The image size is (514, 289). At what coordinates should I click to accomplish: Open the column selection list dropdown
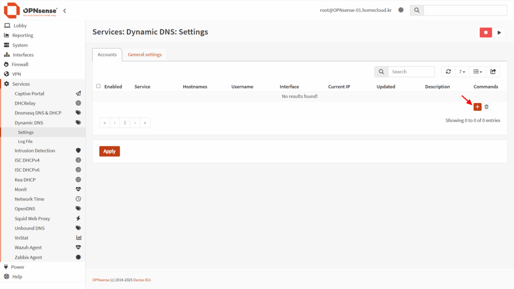pos(478,72)
